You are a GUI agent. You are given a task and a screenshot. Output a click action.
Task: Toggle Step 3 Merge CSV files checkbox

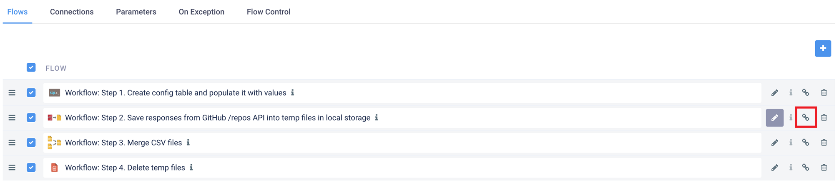pos(31,143)
